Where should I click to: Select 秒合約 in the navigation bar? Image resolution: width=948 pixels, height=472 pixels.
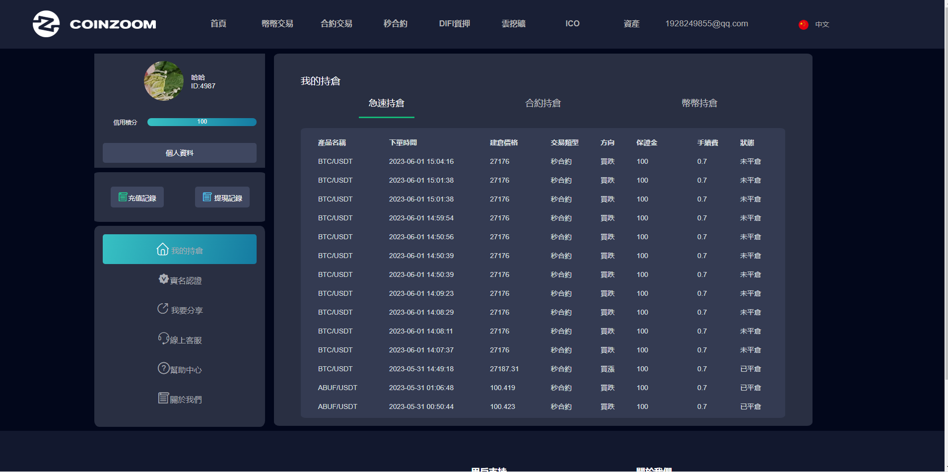tap(396, 24)
